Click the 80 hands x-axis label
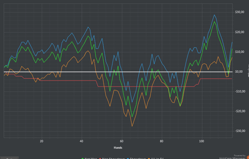The width and height of the screenshot is (249, 159). 161,141
